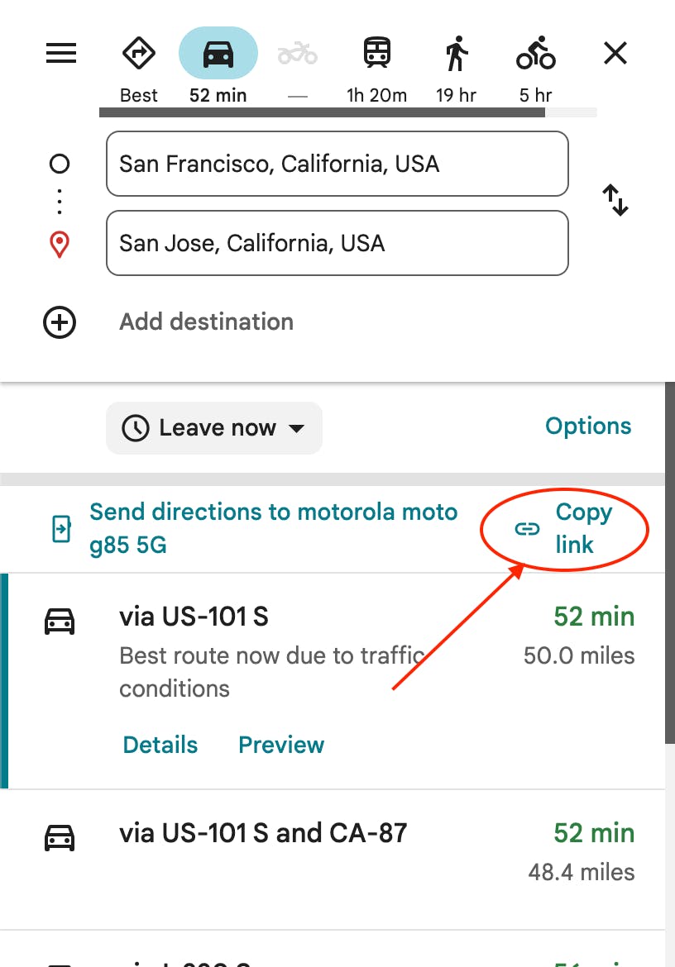
Task: Edit San Jose destination field
Action: (337, 243)
